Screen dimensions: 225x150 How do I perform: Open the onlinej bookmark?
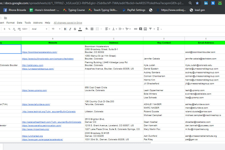click(171, 10)
